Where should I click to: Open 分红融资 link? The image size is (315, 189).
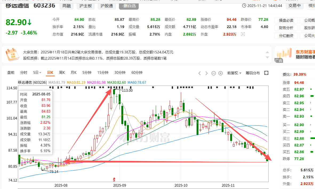286,36
